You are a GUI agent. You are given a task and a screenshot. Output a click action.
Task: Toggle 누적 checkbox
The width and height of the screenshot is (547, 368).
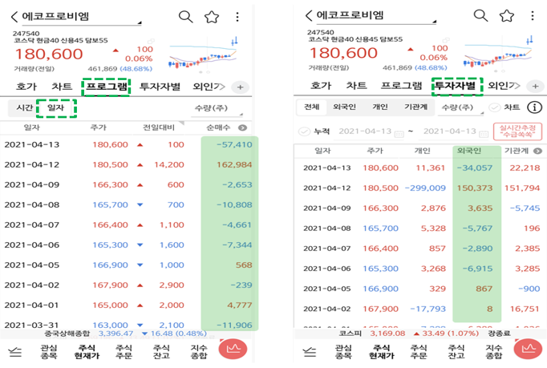click(304, 131)
